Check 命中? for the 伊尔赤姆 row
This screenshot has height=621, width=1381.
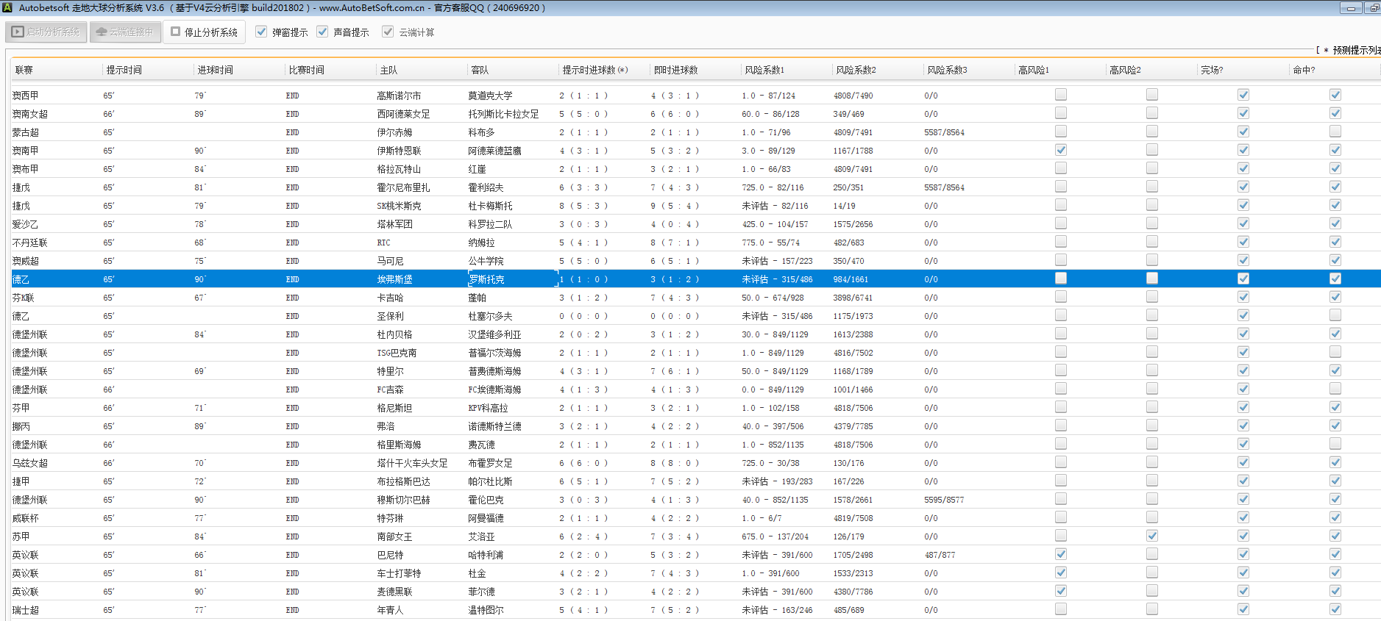pyautogui.click(x=1335, y=132)
